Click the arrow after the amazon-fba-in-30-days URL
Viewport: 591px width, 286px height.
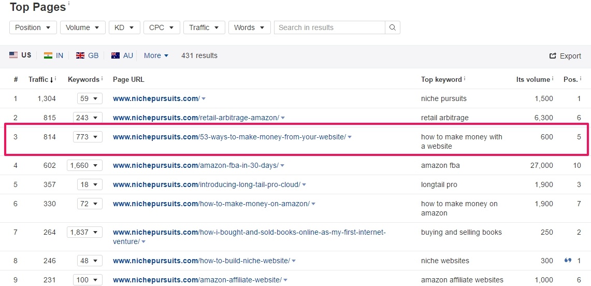click(282, 166)
